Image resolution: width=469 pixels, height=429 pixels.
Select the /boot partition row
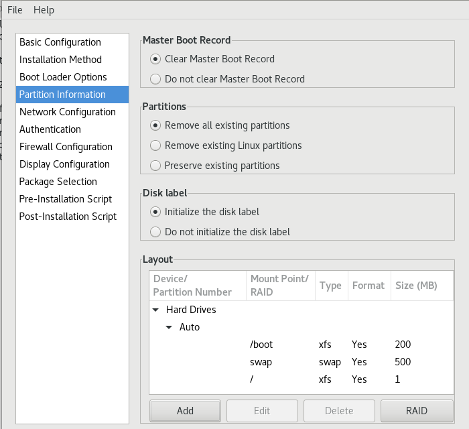[301, 345]
